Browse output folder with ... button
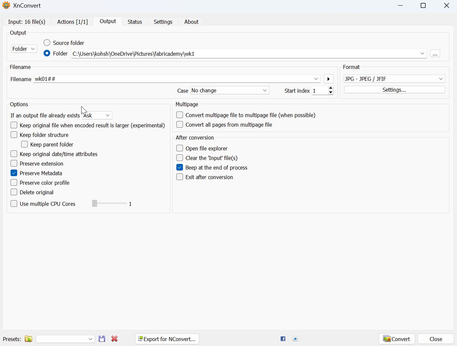Viewport: 457px width, 346px height. pyautogui.click(x=435, y=53)
